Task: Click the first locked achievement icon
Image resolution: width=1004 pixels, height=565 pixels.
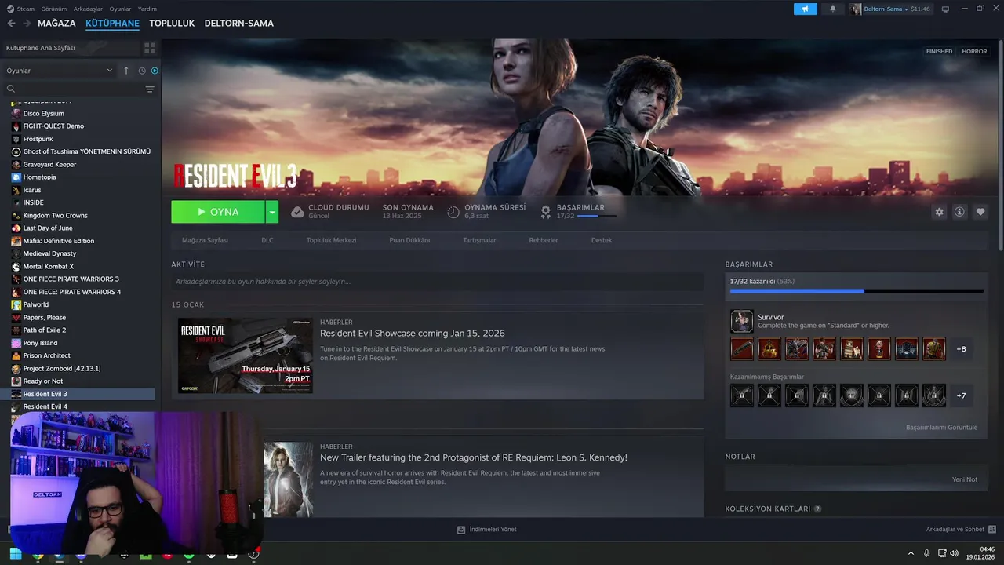Action: tap(742, 395)
